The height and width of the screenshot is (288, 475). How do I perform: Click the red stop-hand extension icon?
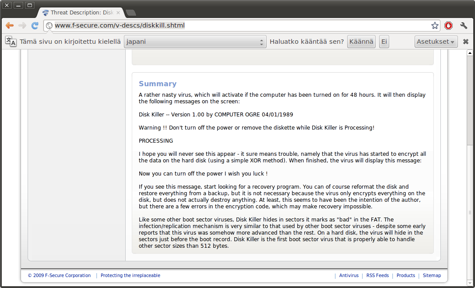[x=448, y=25]
